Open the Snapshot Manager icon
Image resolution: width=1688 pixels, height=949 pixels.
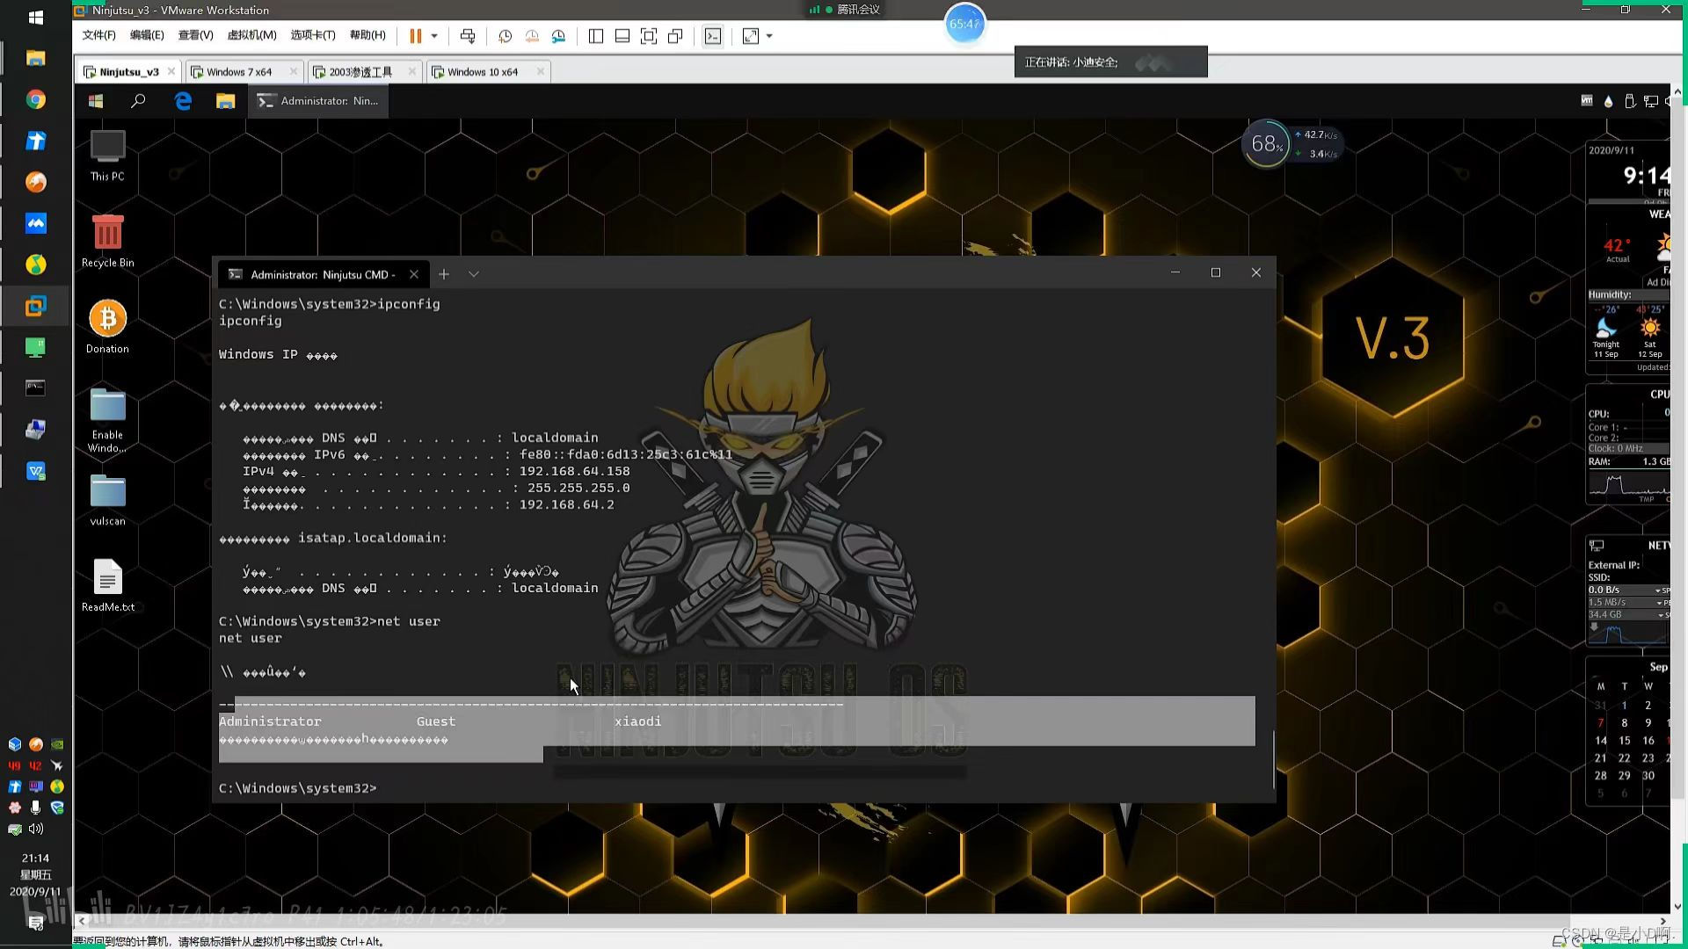point(558,36)
